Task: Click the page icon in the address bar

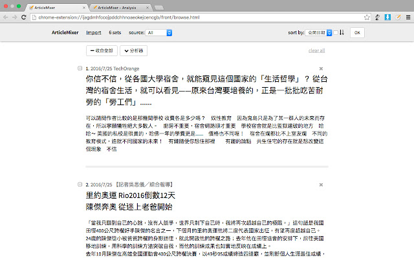Action: coord(34,17)
